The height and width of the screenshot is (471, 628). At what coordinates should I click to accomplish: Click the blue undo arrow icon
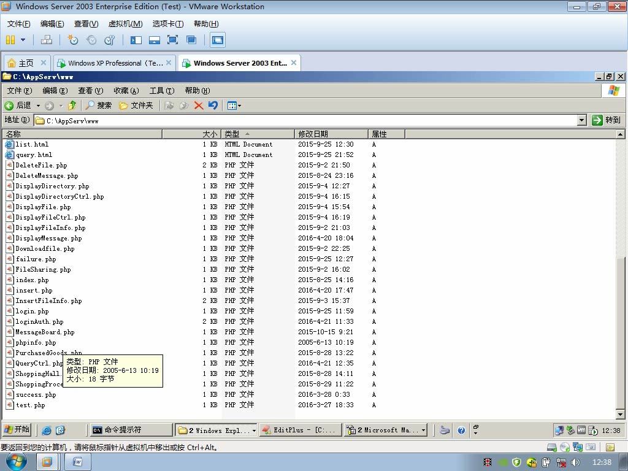click(x=213, y=105)
